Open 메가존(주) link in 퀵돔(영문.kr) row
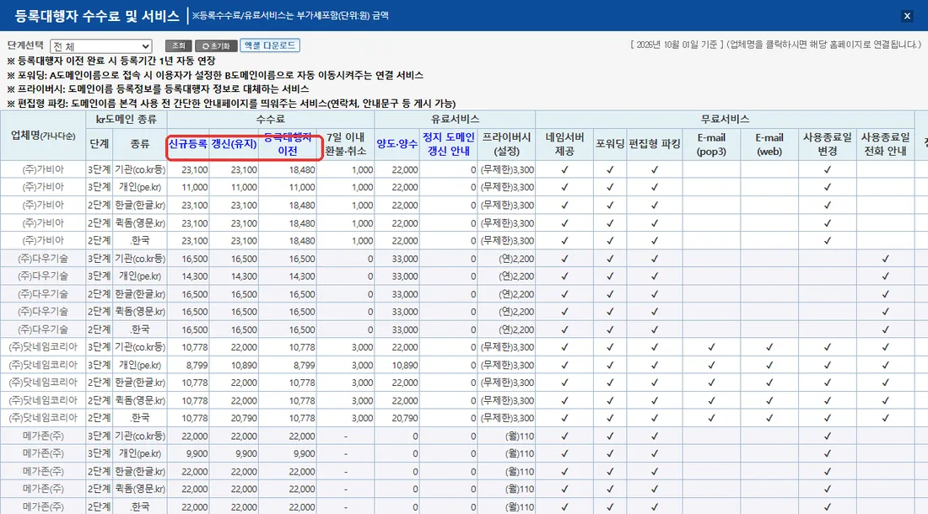The width and height of the screenshot is (928, 514). pos(43,490)
